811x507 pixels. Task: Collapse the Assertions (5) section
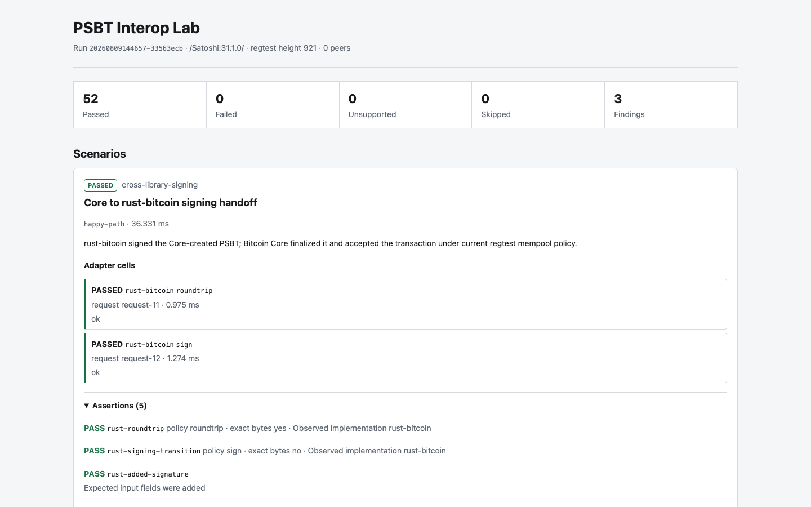click(x=115, y=406)
